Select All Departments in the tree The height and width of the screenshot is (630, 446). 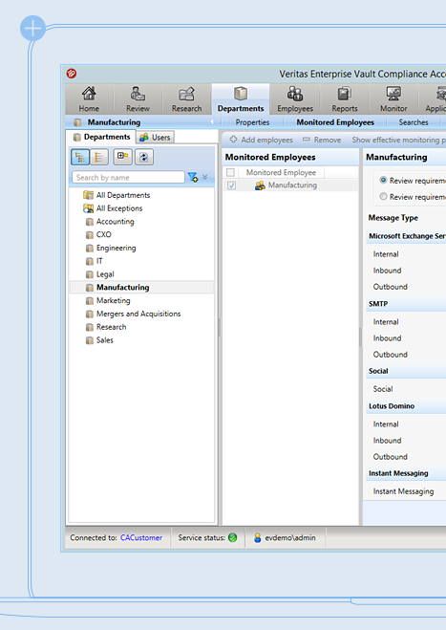coord(123,195)
